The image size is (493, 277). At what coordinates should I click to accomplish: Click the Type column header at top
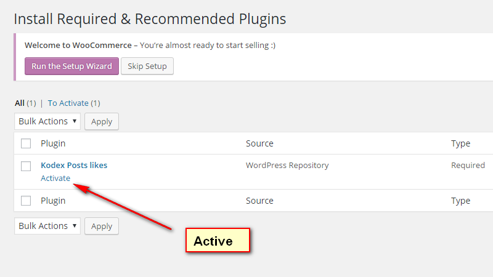point(460,143)
